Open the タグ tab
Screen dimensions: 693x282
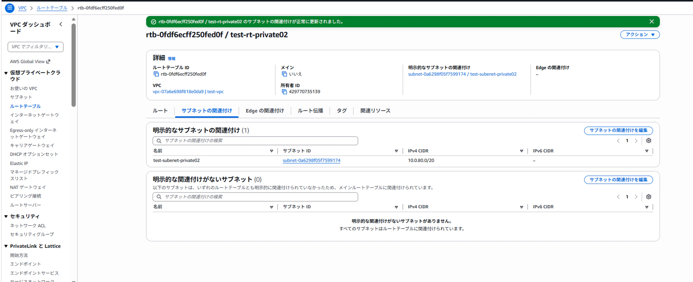[x=341, y=111]
